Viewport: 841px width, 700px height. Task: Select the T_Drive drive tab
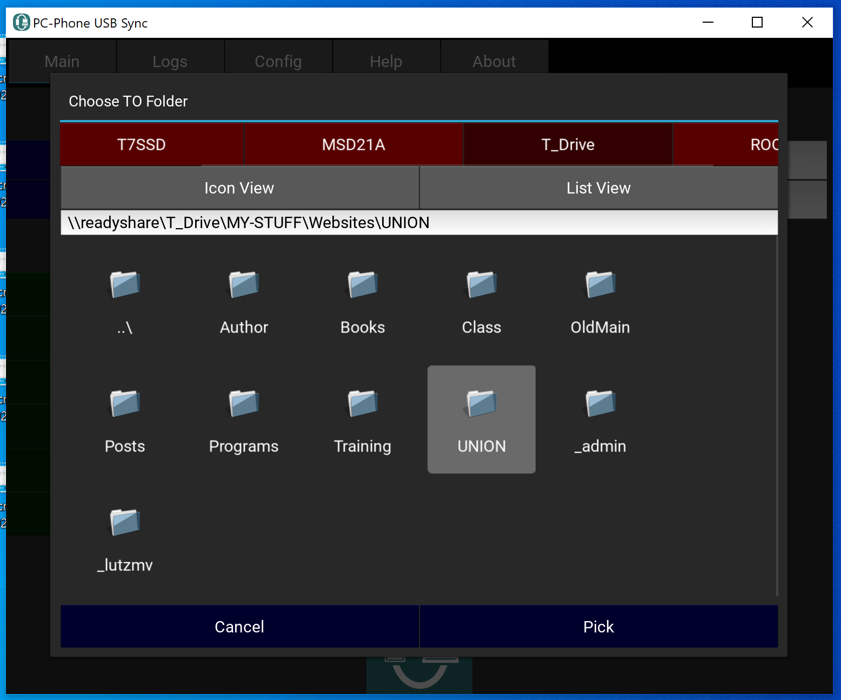[x=568, y=144]
